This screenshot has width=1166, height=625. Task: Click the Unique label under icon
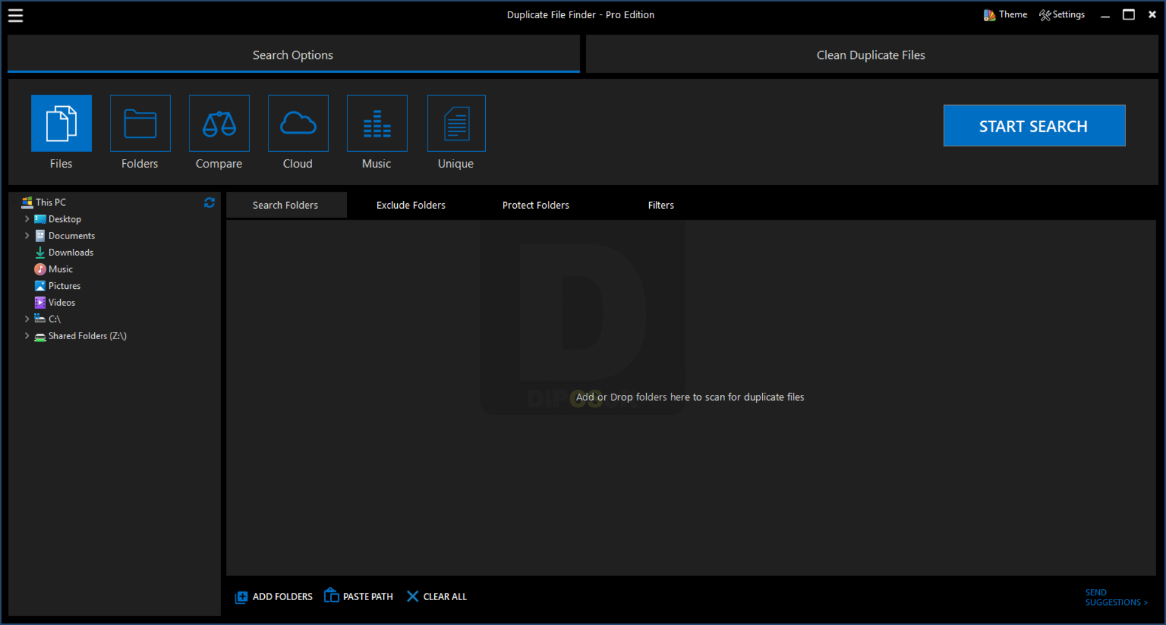coord(455,164)
